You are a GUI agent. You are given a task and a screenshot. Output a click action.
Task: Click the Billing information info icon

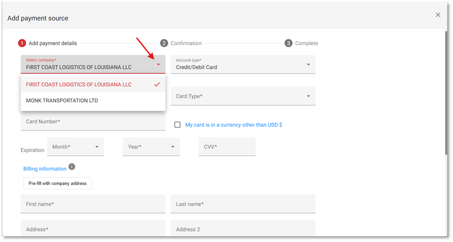[x=72, y=167]
